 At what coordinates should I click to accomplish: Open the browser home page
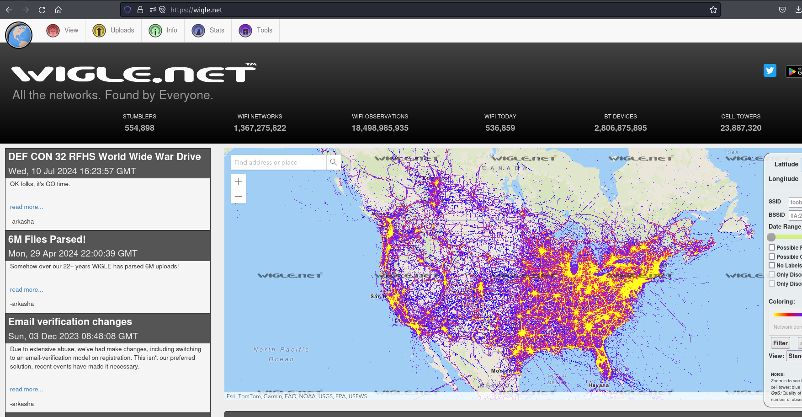click(58, 10)
